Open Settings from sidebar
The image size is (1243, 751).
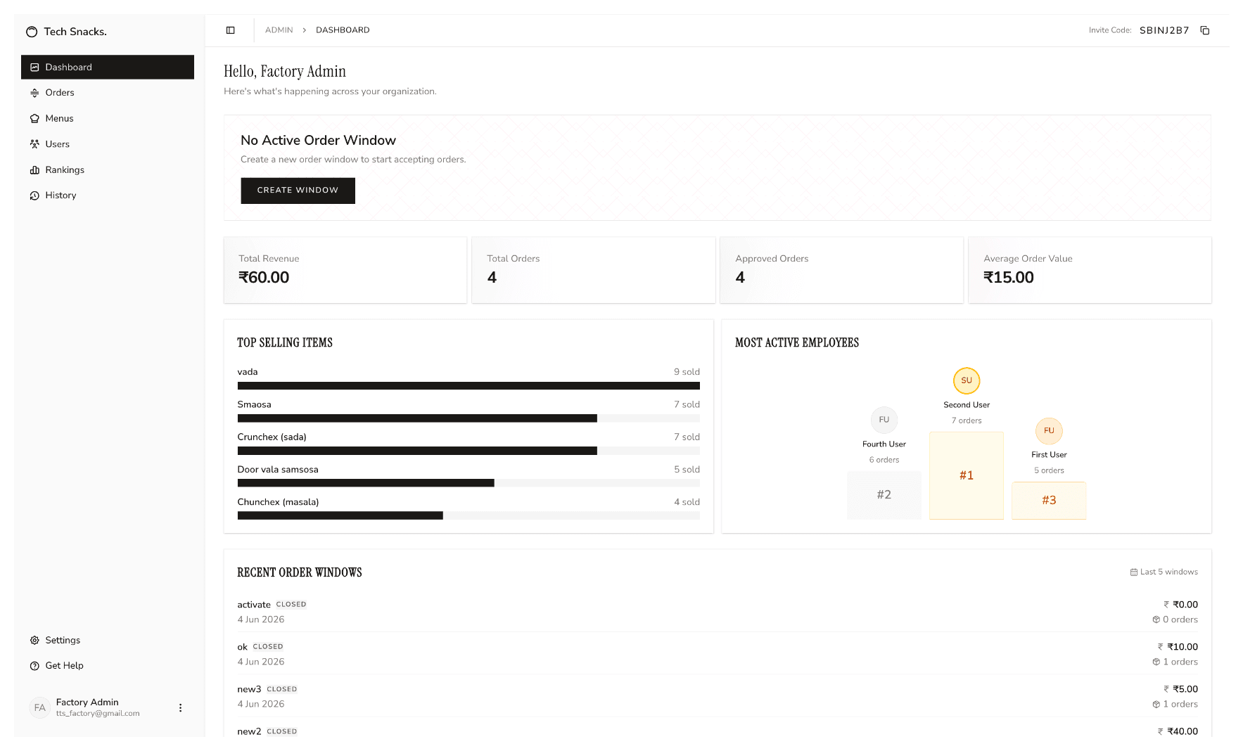108,641
